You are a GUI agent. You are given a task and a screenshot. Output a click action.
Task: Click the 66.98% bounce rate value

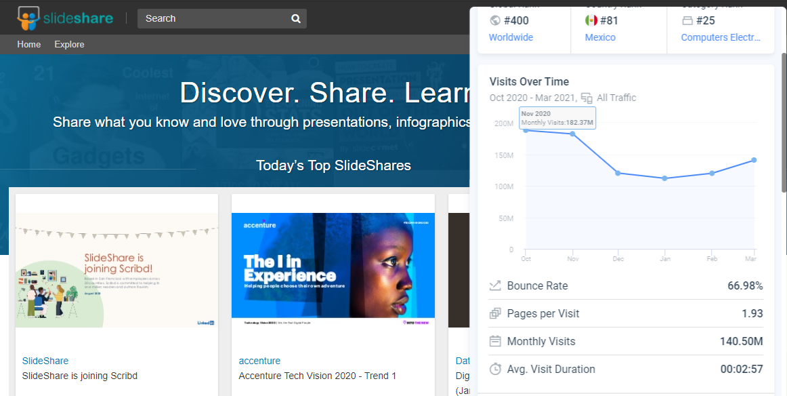click(745, 285)
